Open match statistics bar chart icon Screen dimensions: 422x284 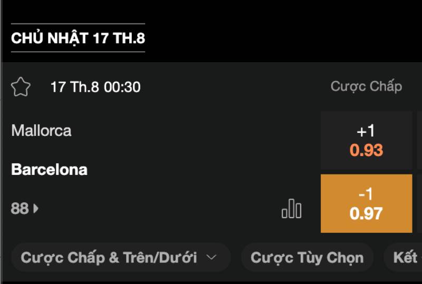click(x=291, y=209)
